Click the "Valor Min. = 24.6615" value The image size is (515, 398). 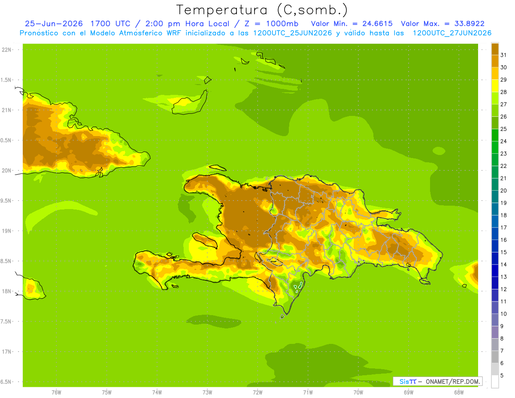352,24
